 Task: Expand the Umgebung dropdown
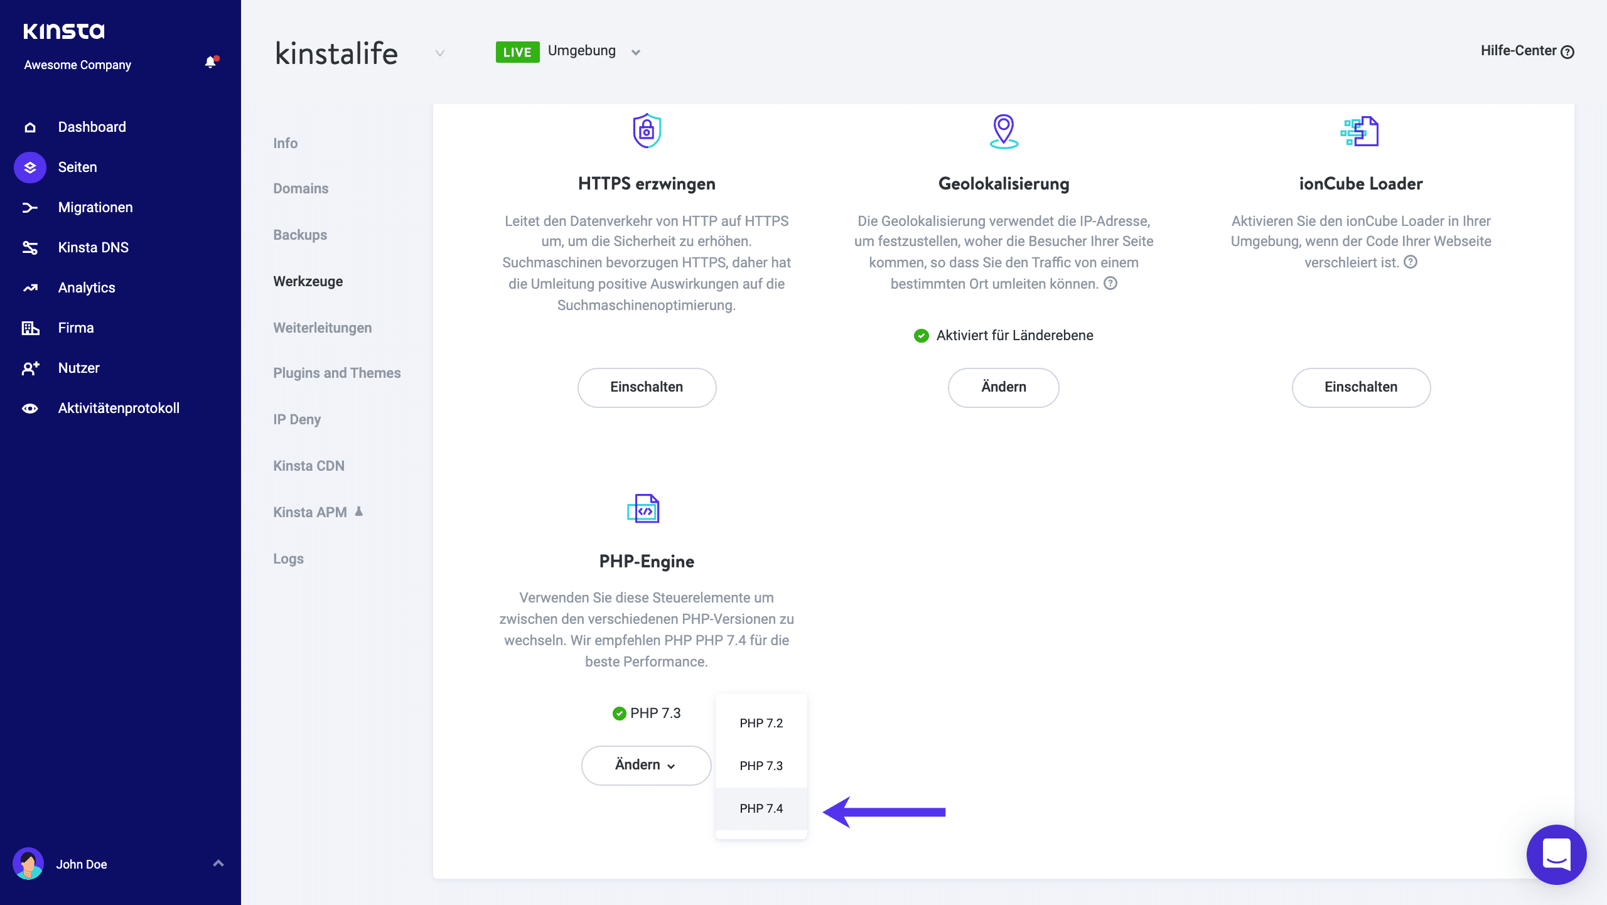(636, 51)
